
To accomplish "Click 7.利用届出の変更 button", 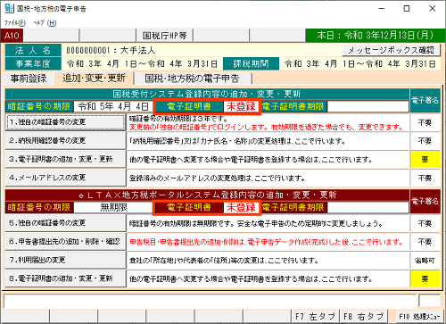I will tap(65, 260).
